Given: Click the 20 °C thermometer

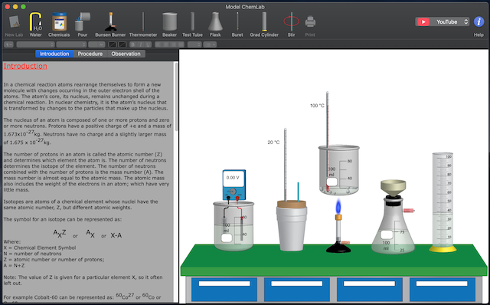Looking at the screenshot, I should point(286,164).
